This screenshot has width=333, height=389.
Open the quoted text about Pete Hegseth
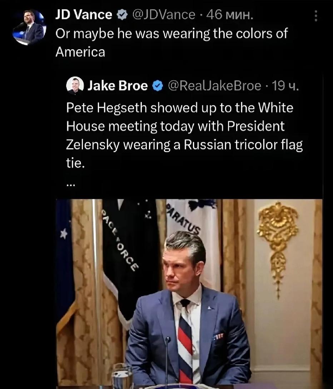pos(184,135)
